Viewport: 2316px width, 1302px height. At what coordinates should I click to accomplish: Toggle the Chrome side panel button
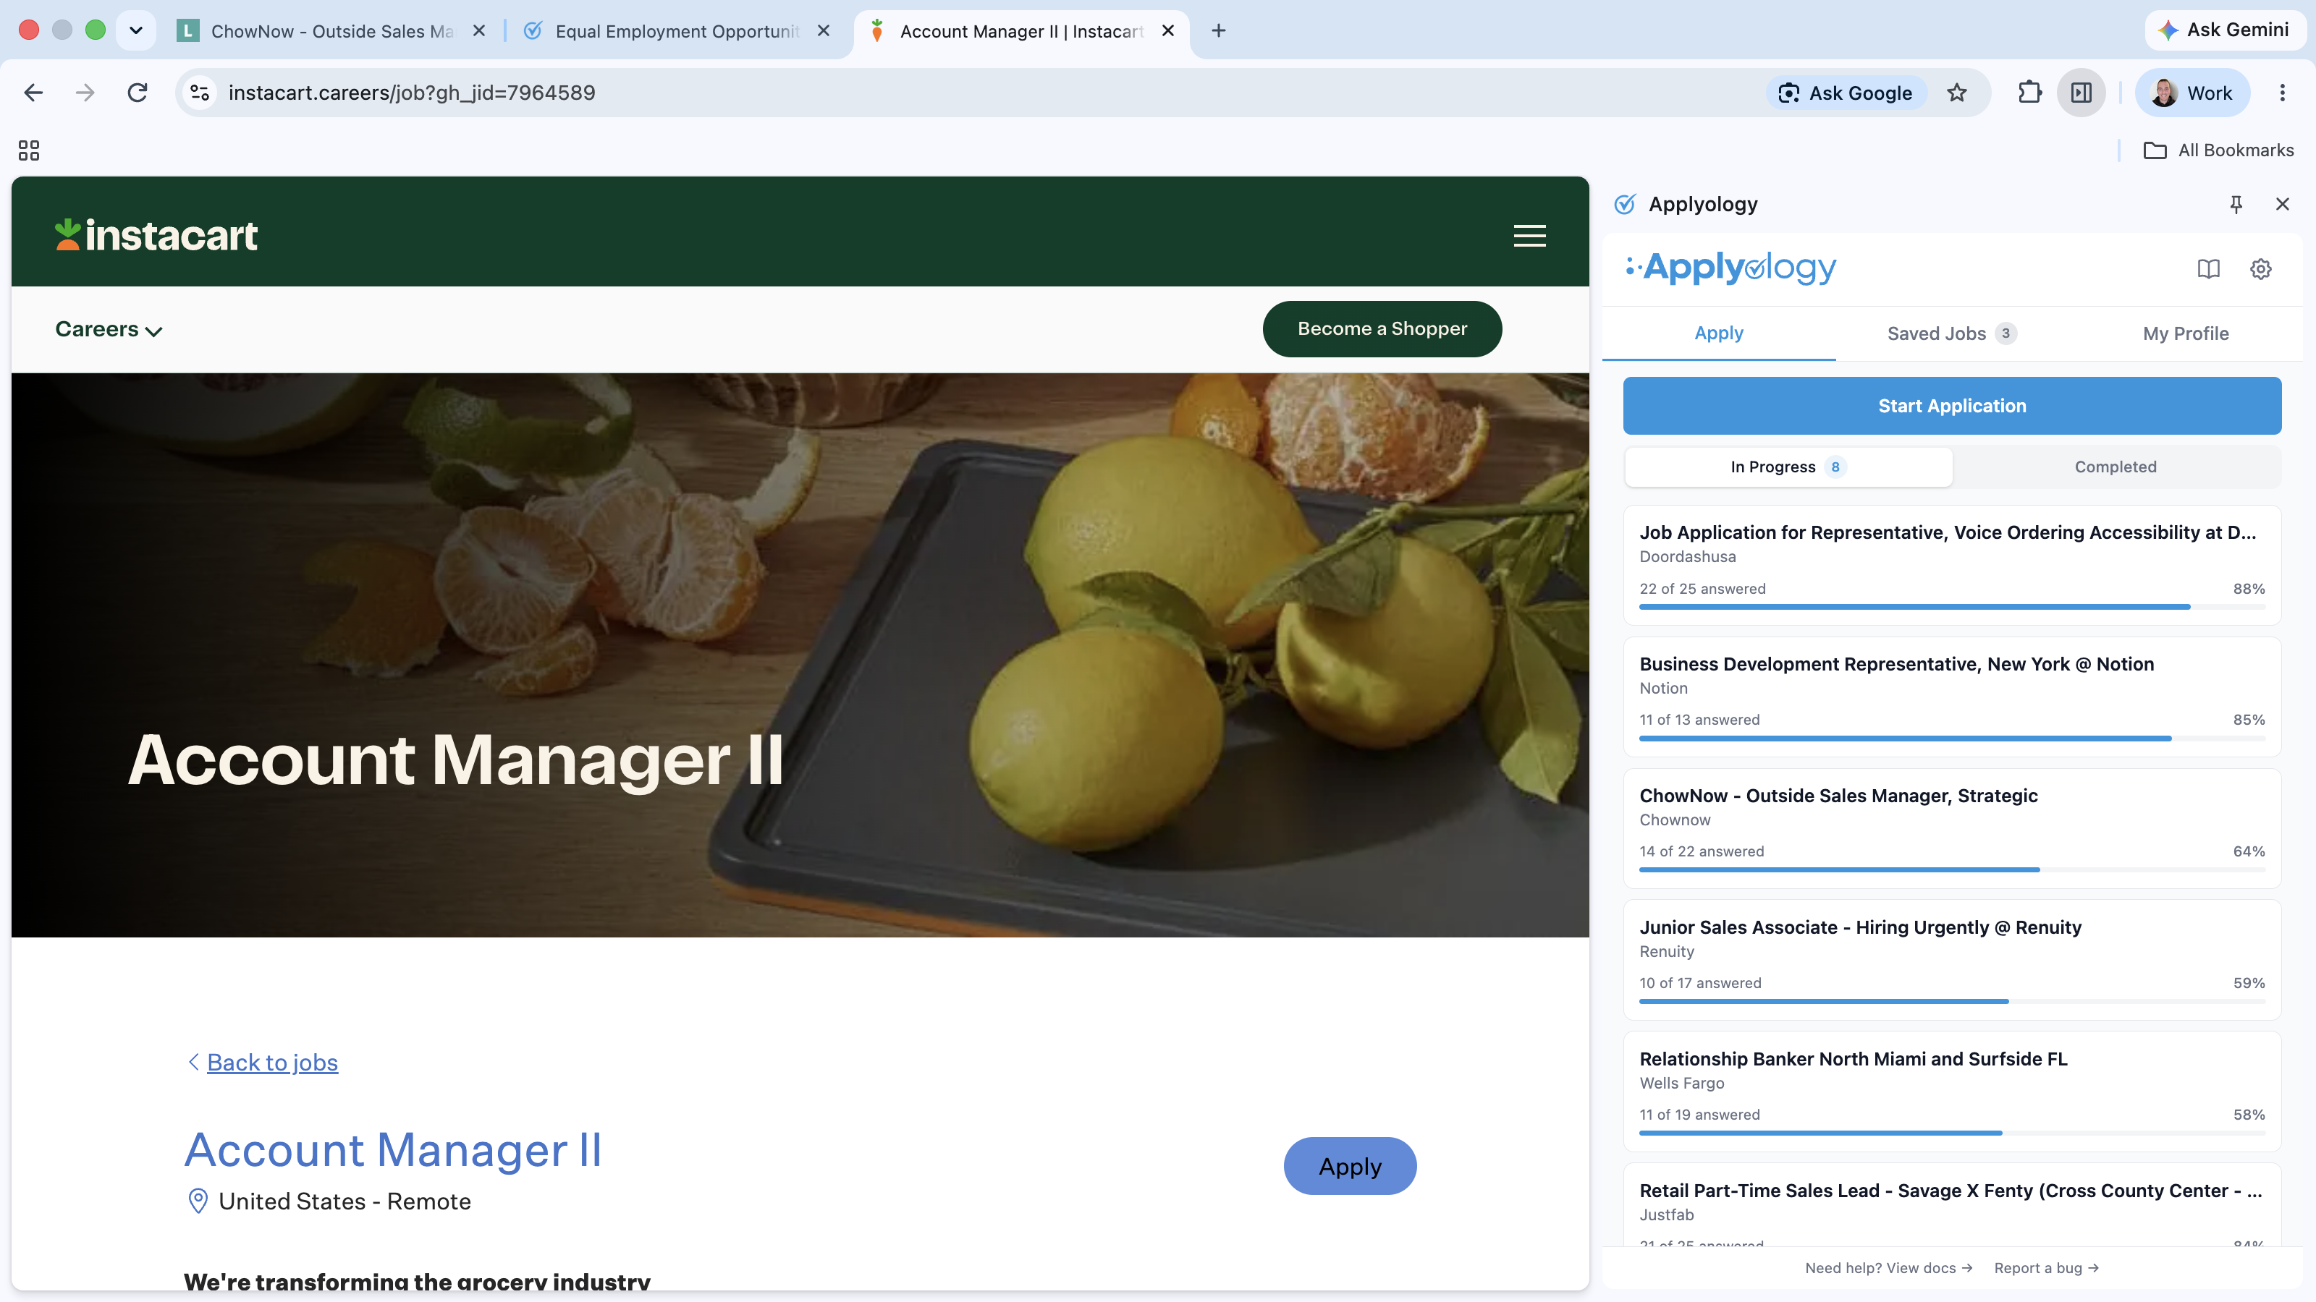pyautogui.click(x=2082, y=93)
